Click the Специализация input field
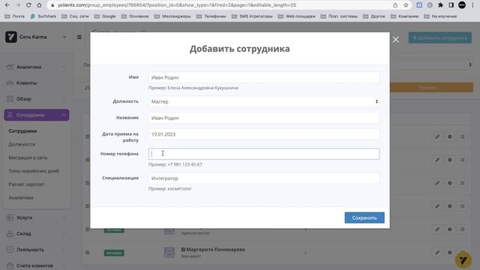480x270 pixels. coord(264,178)
